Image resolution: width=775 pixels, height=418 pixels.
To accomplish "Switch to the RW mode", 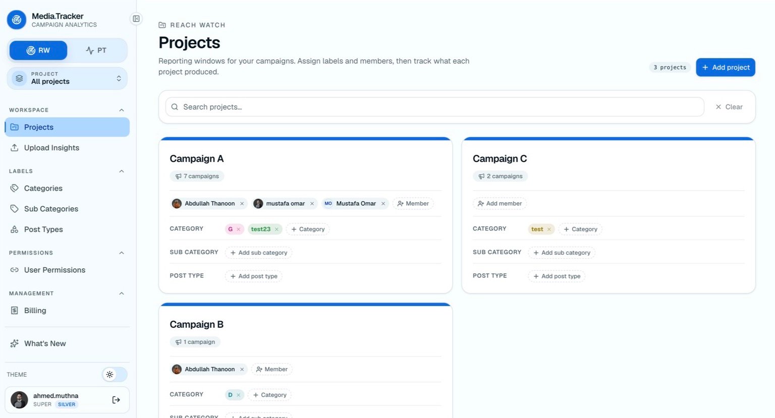I will point(38,50).
